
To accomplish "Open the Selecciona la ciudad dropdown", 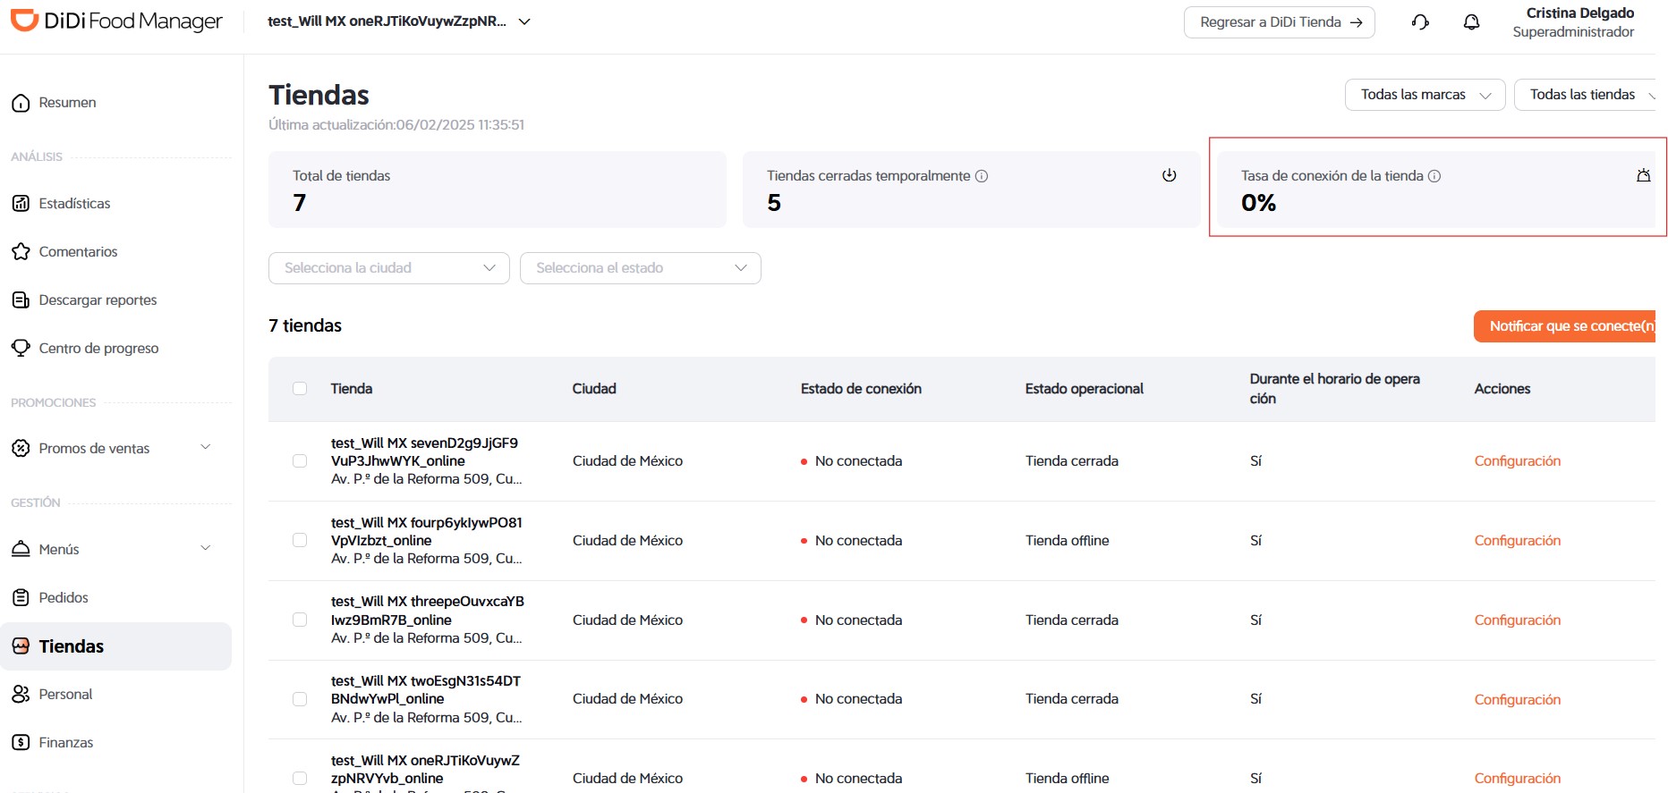I will click(389, 268).
